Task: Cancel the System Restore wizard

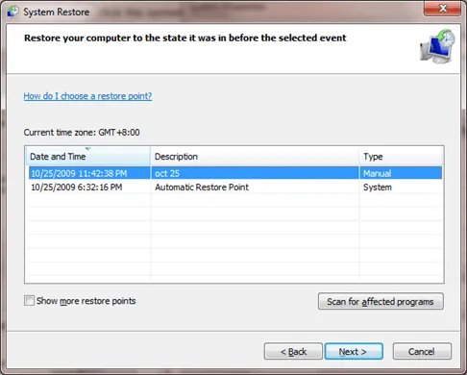Action: pos(422,351)
